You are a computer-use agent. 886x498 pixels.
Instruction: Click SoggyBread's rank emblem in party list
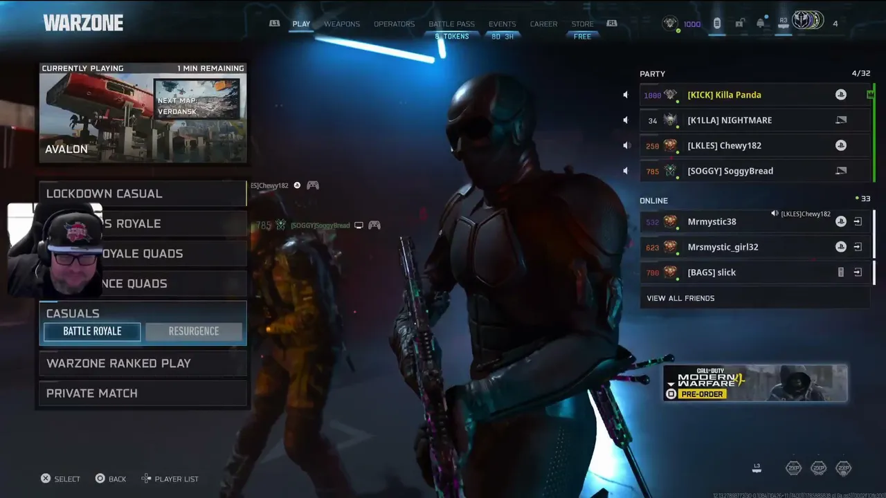[670, 171]
